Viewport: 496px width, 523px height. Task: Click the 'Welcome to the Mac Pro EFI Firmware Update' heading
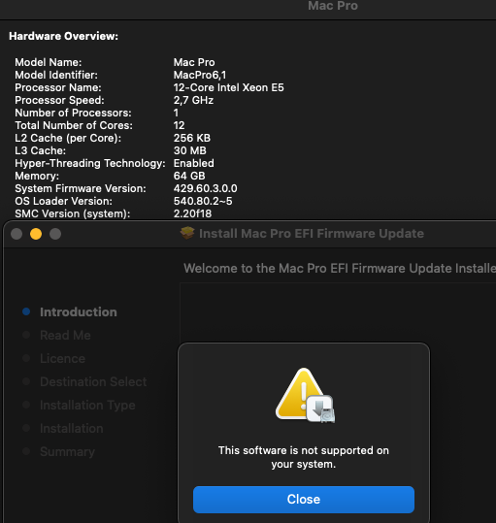coord(340,268)
